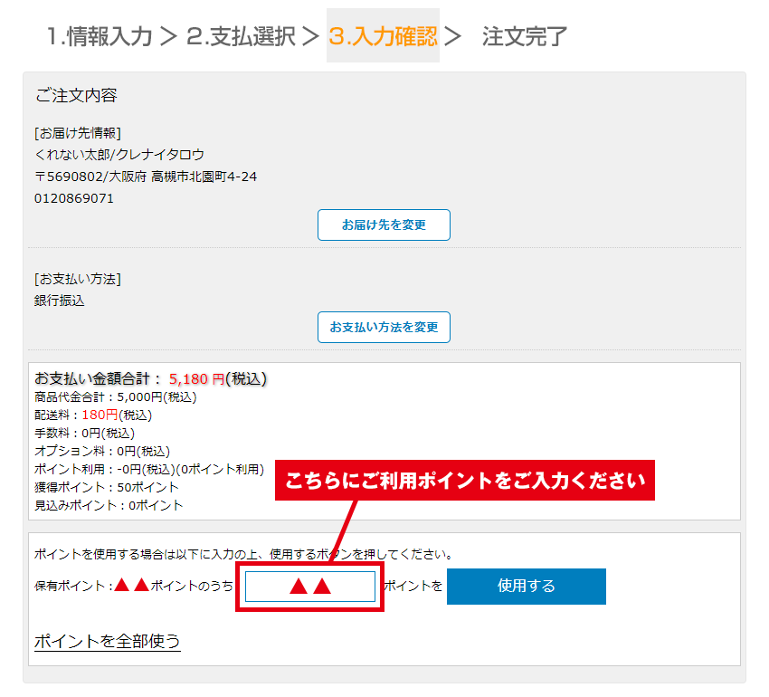Select the 1.情報入力 step
The image size is (769, 697).
click(100, 36)
